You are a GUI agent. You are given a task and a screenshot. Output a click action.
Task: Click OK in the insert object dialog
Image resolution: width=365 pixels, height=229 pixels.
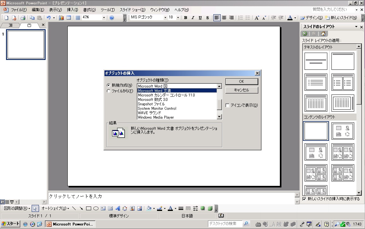(242, 82)
